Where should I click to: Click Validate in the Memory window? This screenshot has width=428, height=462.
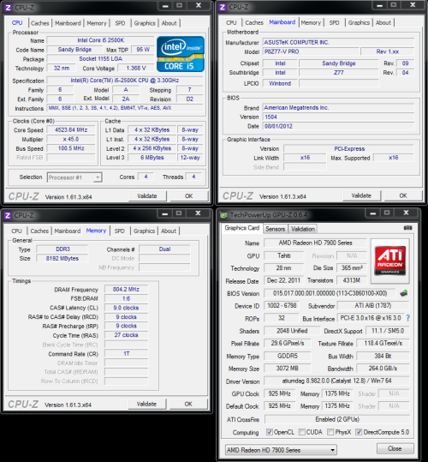pyautogui.click(x=146, y=404)
